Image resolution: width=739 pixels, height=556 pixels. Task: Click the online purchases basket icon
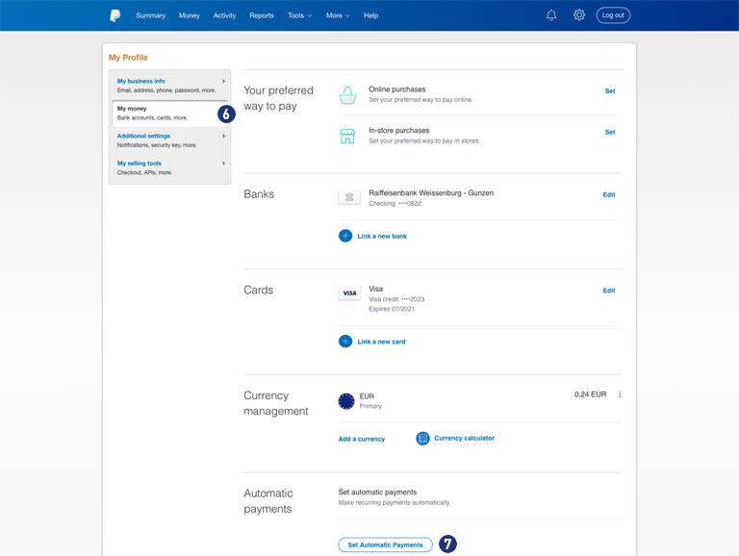(x=347, y=94)
